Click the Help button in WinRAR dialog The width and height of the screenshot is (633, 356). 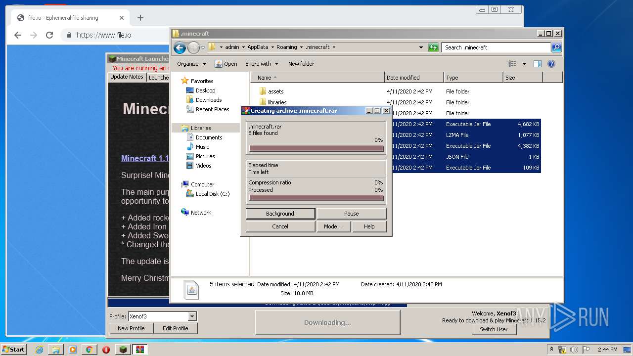369,226
